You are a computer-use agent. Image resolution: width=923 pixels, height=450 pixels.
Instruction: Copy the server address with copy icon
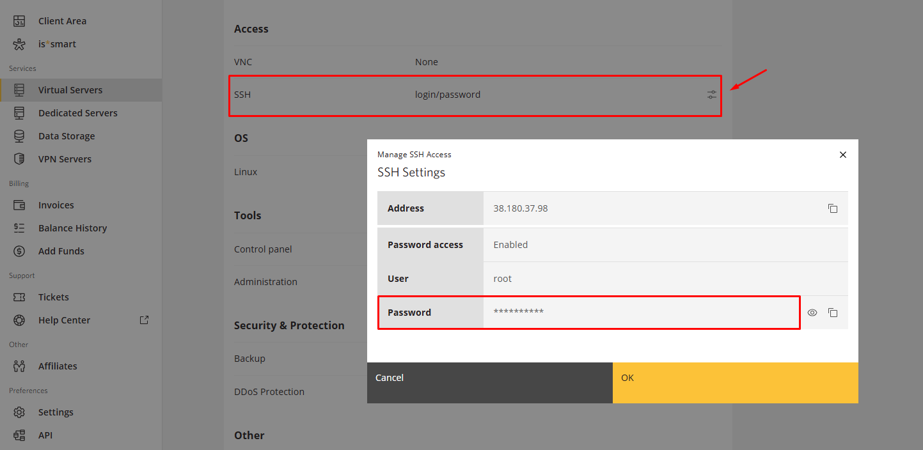pyautogui.click(x=832, y=208)
